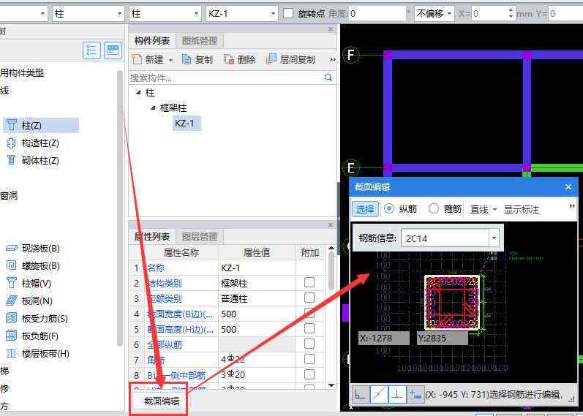This screenshot has width=583, height=416.
Task: Collapse the 框架柱 tree node
Action: pyautogui.click(x=153, y=107)
